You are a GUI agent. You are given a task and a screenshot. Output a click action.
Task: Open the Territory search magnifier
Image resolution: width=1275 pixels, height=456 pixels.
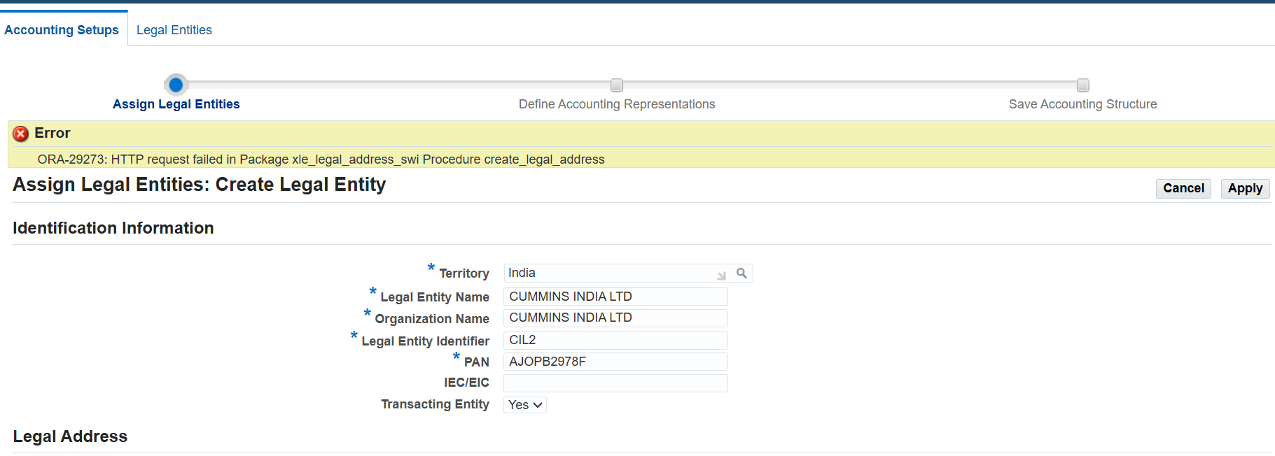[741, 273]
